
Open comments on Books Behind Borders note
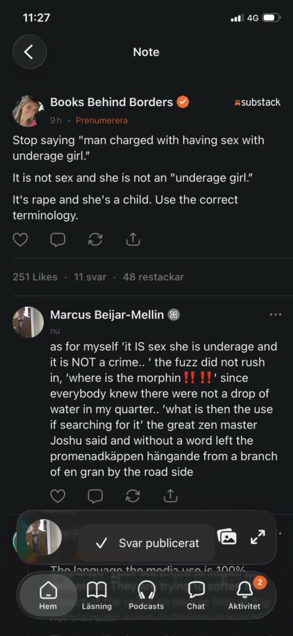click(58, 240)
